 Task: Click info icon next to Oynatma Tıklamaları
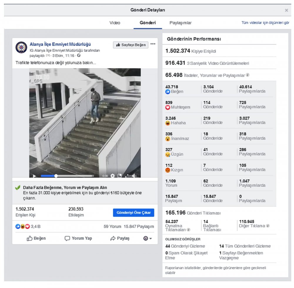coord(188,230)
